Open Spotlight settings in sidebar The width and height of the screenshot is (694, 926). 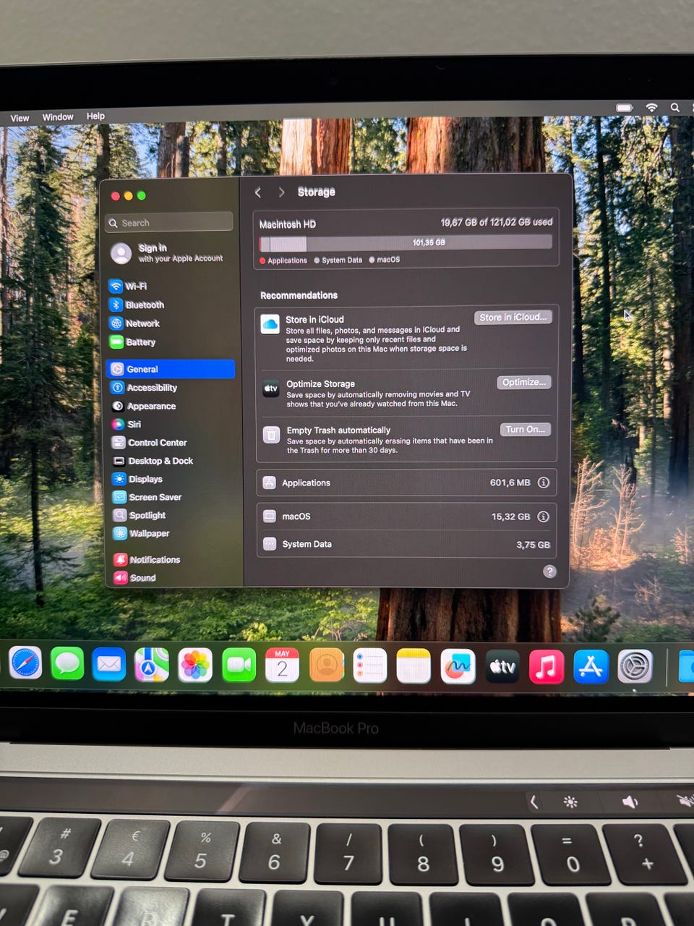coord(140,515)
